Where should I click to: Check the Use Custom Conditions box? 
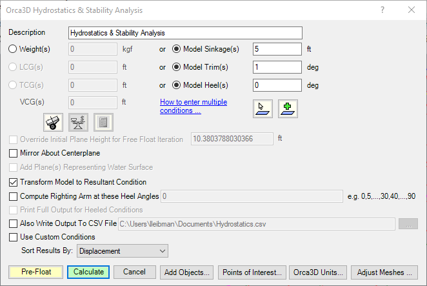tap(13, 237)
